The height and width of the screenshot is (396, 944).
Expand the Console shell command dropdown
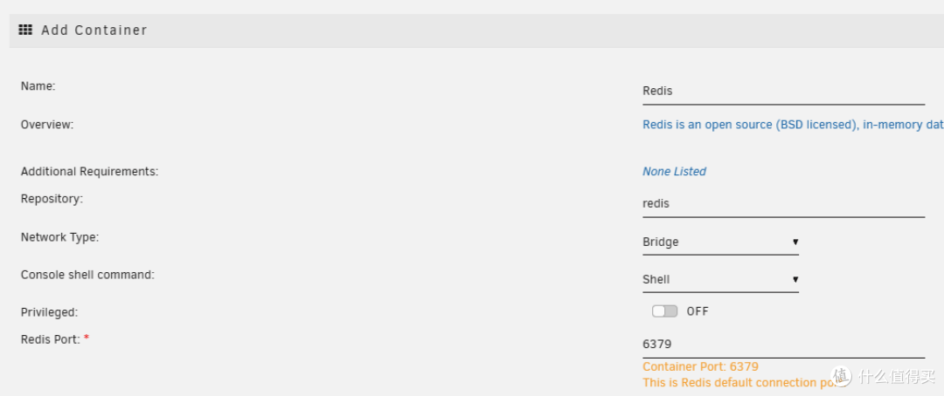720,279
